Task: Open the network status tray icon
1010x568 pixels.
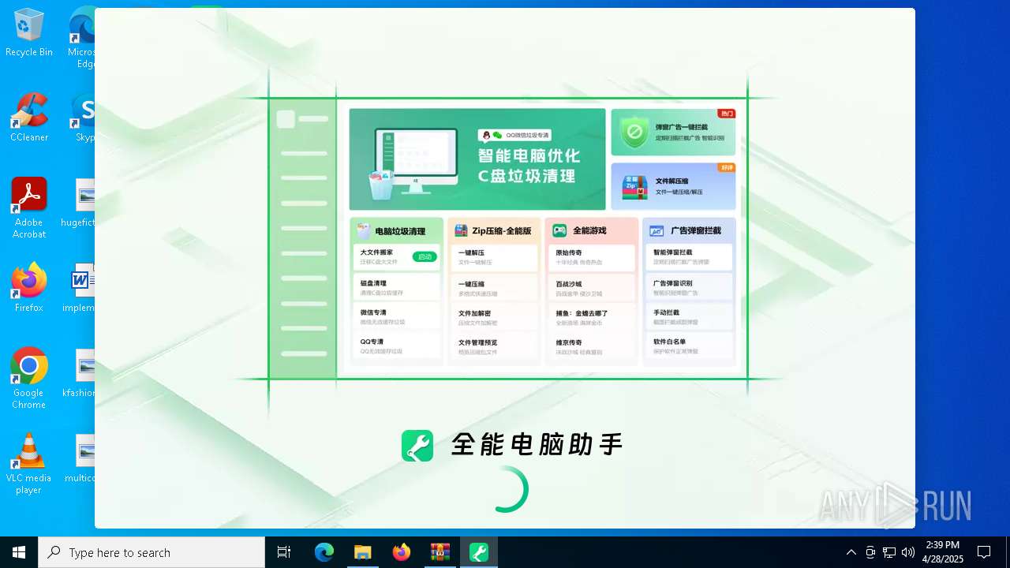Action: tap(889, 552)
